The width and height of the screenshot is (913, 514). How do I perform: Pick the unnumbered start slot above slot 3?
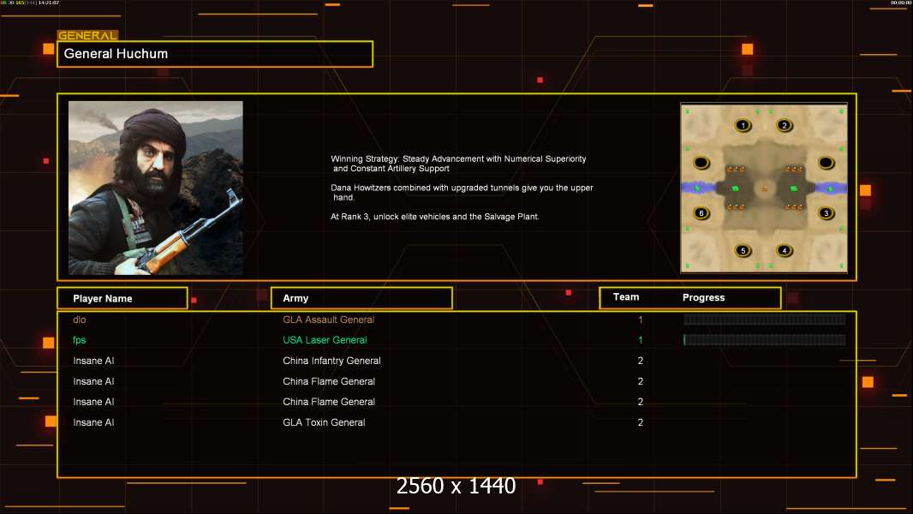(826, 163)
